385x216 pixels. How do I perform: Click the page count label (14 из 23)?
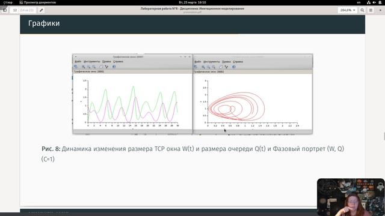pyautogui.click(x=26, y=10)
